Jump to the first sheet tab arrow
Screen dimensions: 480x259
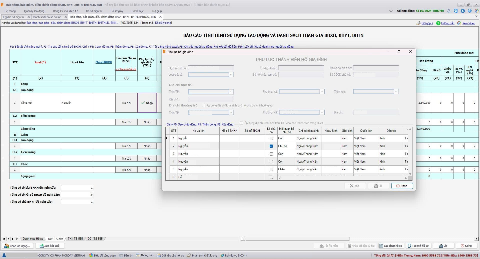[x=4, y=239]
